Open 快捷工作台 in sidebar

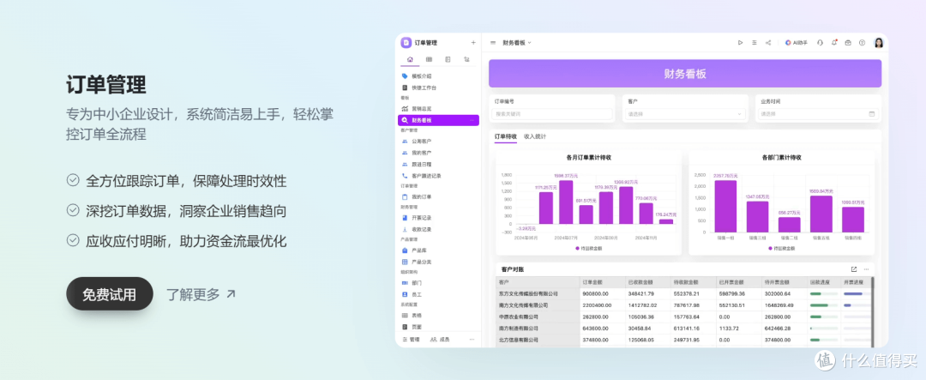pyautogui.click(x=438, y=87)
